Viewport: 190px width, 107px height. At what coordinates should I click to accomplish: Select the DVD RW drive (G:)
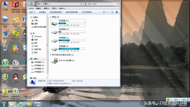pyautogui.click(x=63, y=60)
